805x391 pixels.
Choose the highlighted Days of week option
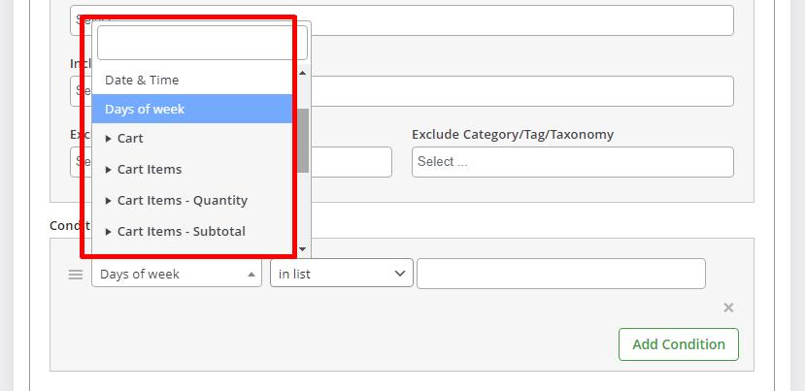tap(192, 109)
